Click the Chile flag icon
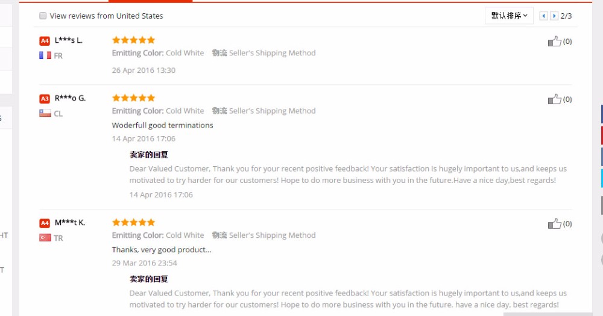The width and height of the screenshot is (603, 316). click(x=45, y=113)
